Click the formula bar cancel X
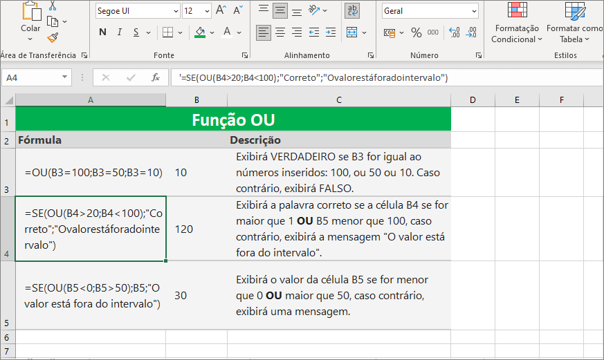Image resolution: width=604 pixels, height=360 pixels. (106, 77)
